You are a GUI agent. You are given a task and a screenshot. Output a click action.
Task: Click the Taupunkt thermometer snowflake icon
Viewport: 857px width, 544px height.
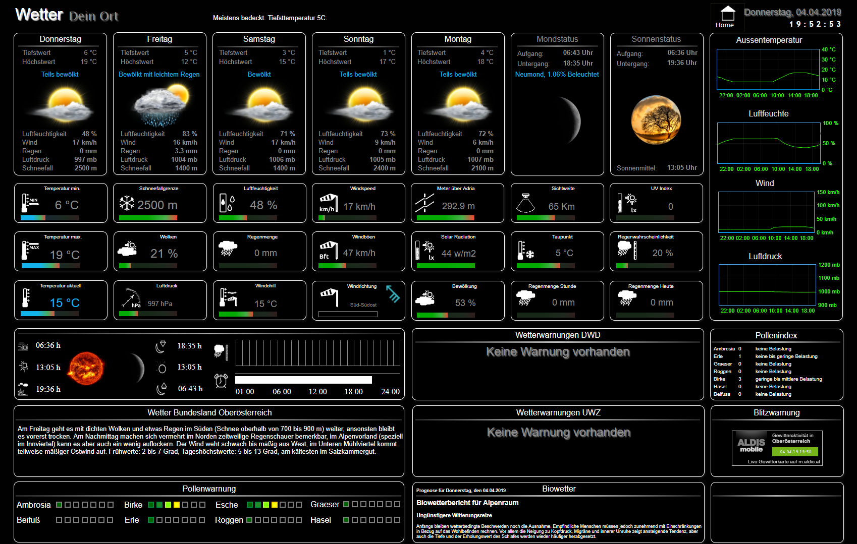point(525,250)
